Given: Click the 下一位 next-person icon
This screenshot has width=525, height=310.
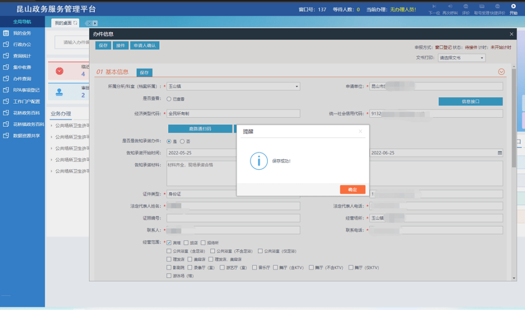Looking at the screenshot, I should click(x=434, y=6).
